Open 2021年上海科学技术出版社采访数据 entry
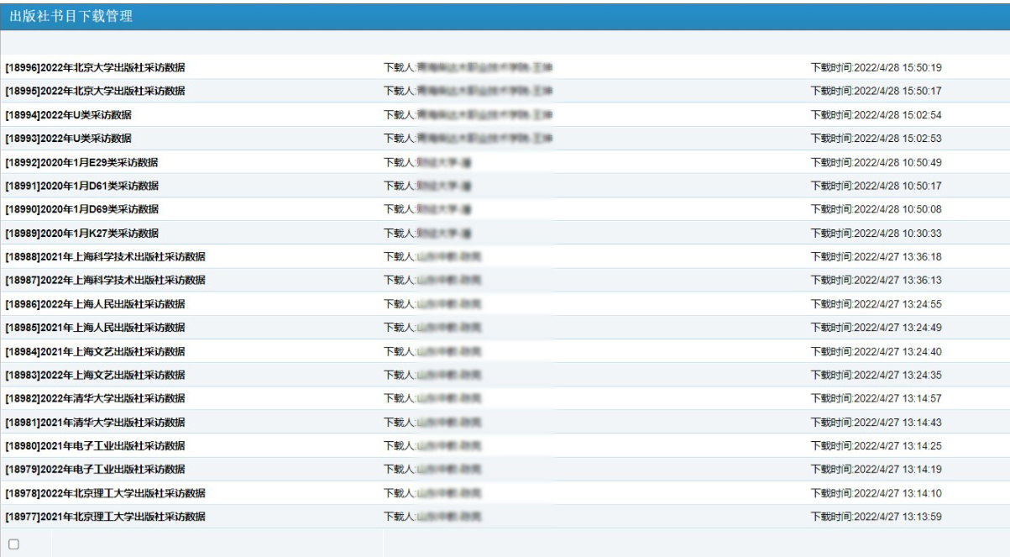Screen dimensions: 1010x557 (x=105, y=257)
